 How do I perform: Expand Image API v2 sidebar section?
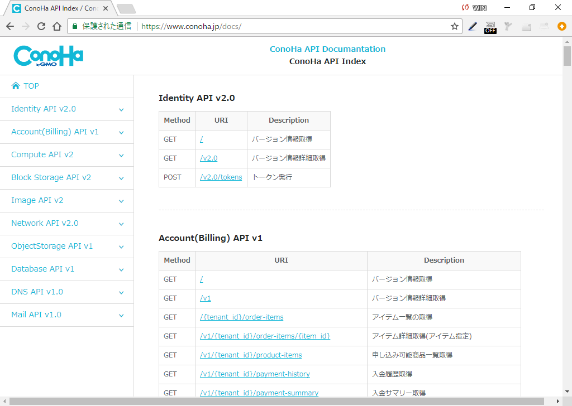click(67, 201)
